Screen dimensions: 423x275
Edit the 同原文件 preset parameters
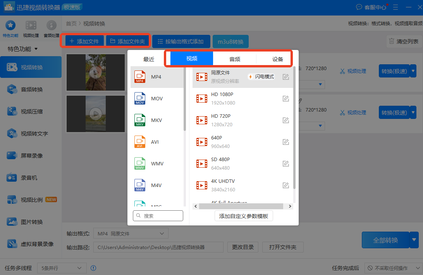[x=286, y=77]
